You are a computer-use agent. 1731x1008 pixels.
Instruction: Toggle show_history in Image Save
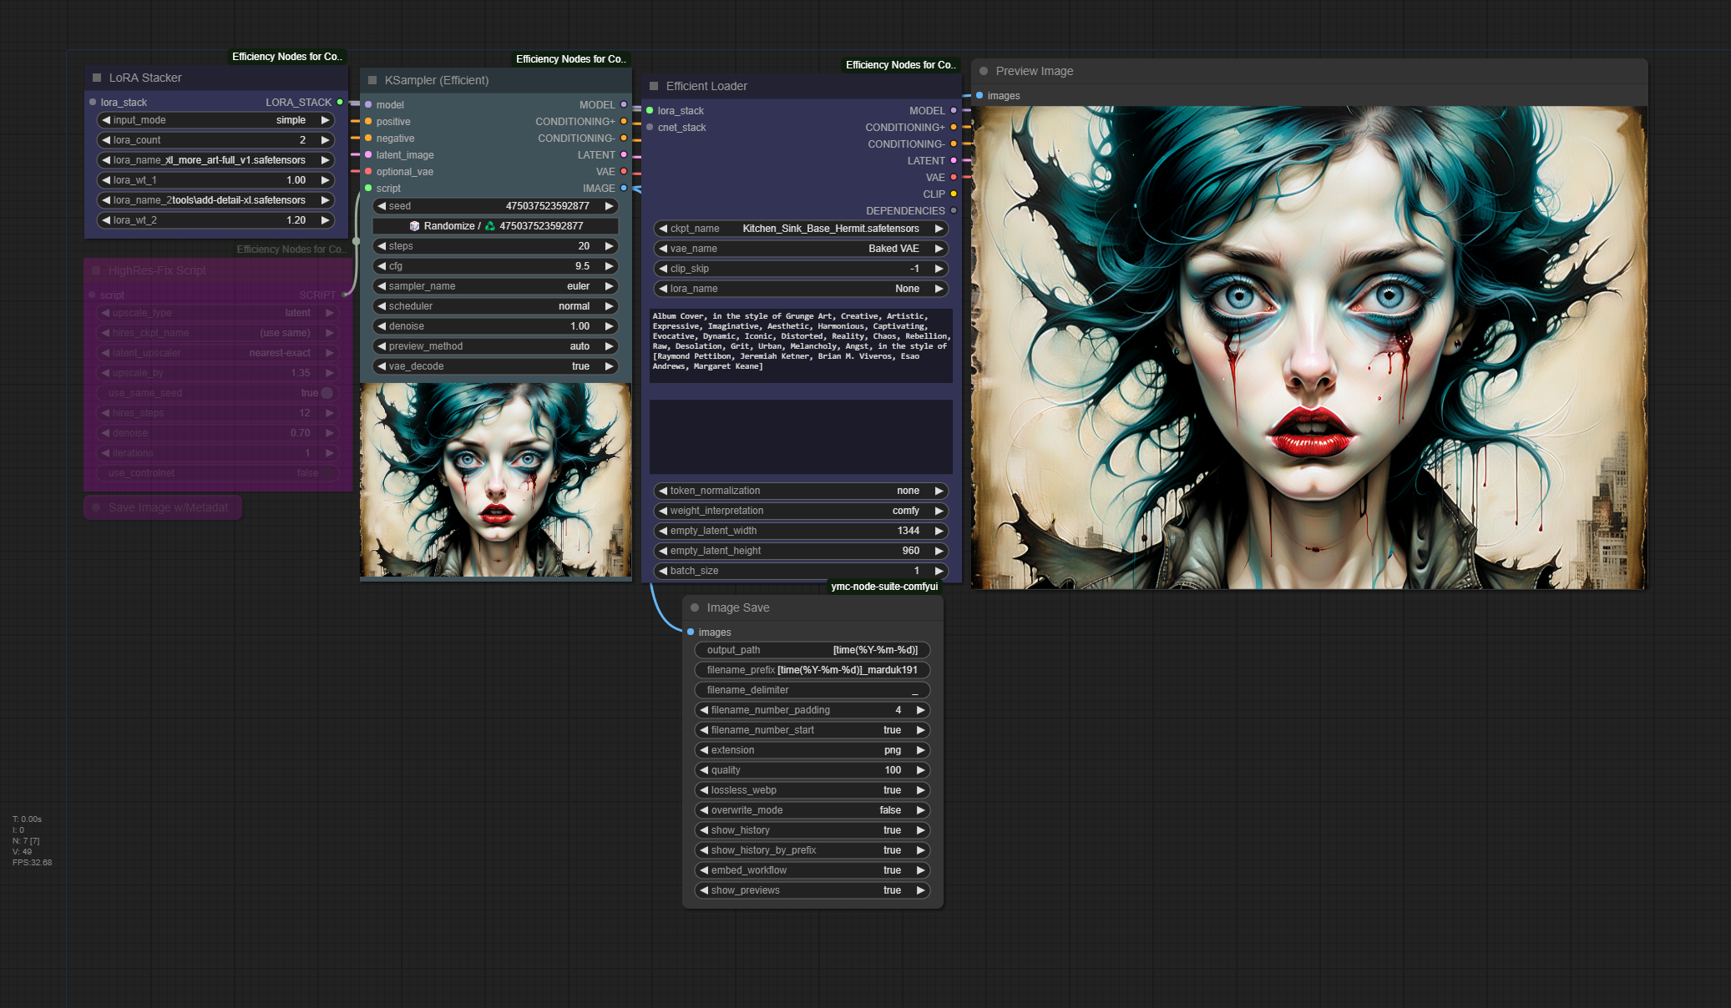click(x=812, y=830)
